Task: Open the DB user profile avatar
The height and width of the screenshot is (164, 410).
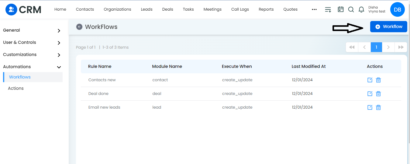Action: click(x=398, y=9)
